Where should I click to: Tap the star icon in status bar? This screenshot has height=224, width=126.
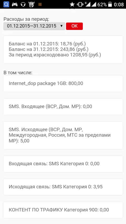click(x=72, y=4)
